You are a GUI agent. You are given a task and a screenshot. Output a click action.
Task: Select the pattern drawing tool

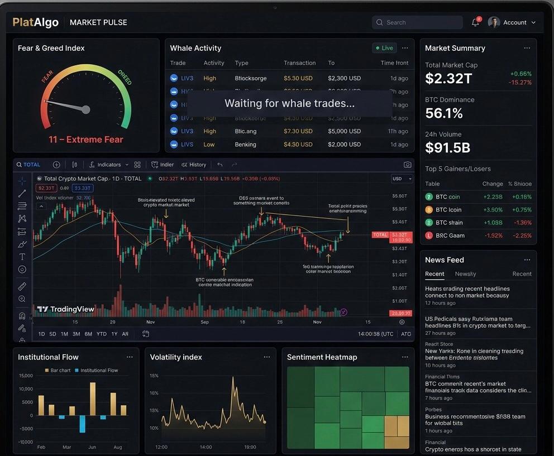[x=22, y=219]
